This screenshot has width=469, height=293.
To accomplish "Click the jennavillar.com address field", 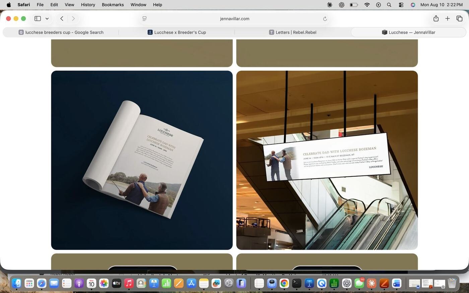I will 234,19.
